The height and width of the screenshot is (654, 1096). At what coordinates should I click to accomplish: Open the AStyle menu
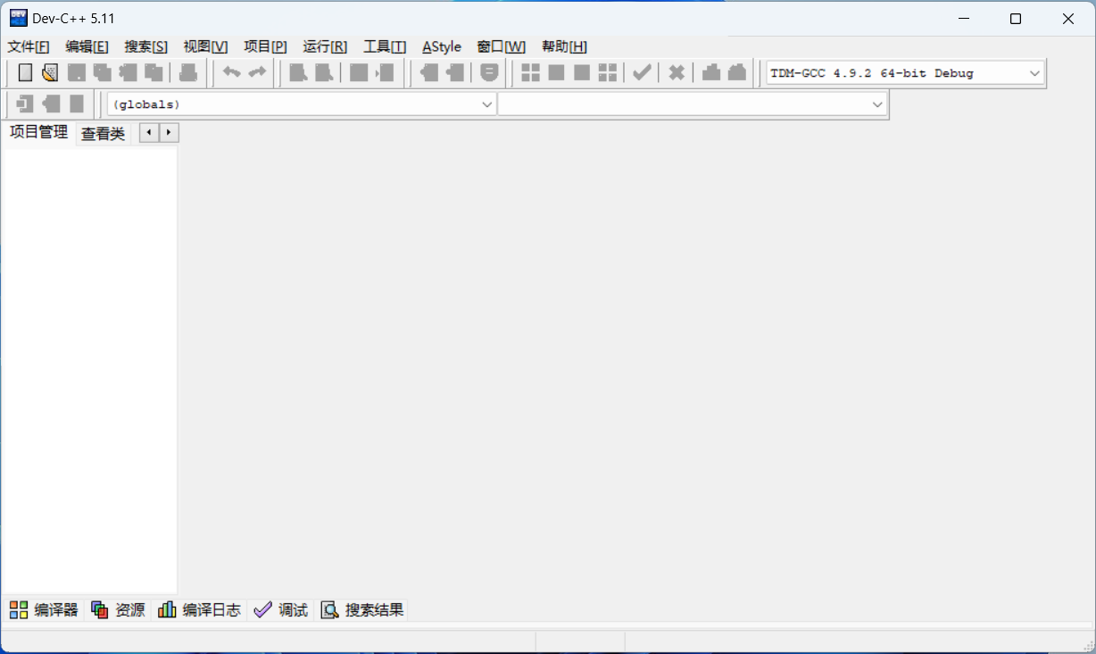tap(442, 46)
